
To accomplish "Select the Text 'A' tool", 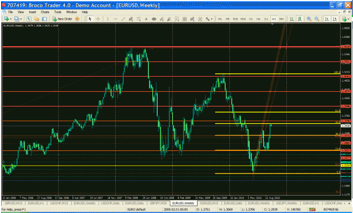I will click(146, 19).
